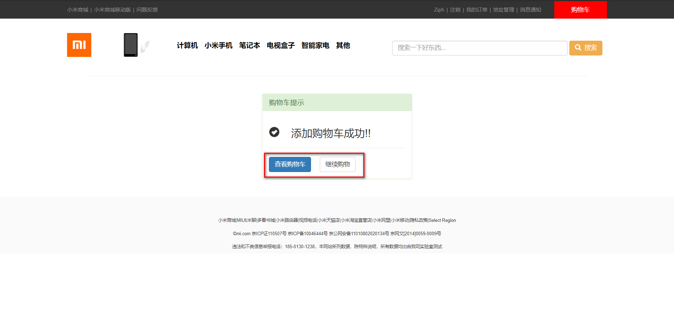Click the 小米移动 footer link
Viewport: 674px width, 317px height.
coord(400,220)
